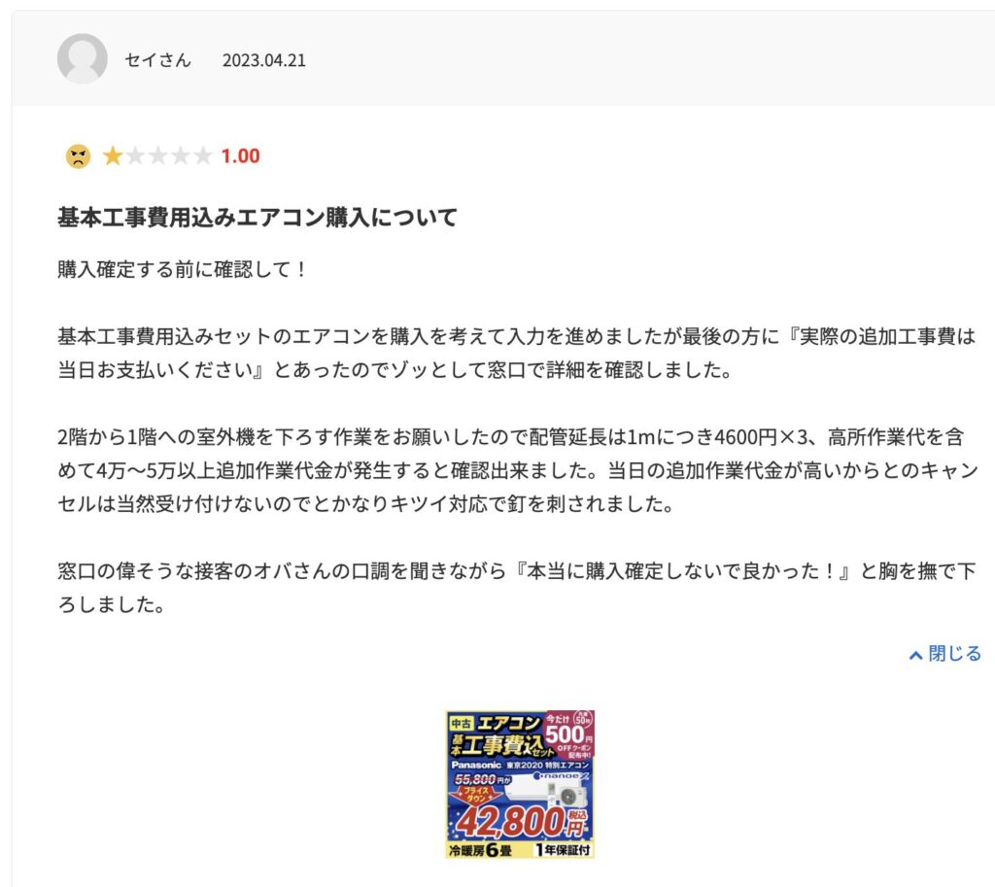Click the 500円 OFF coupon badge
This screenshot has width=995, height=887.
[x=568, y=735]
